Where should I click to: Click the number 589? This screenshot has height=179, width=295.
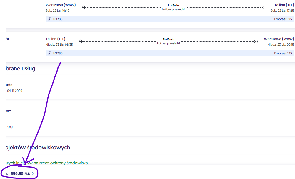[10, 127]
